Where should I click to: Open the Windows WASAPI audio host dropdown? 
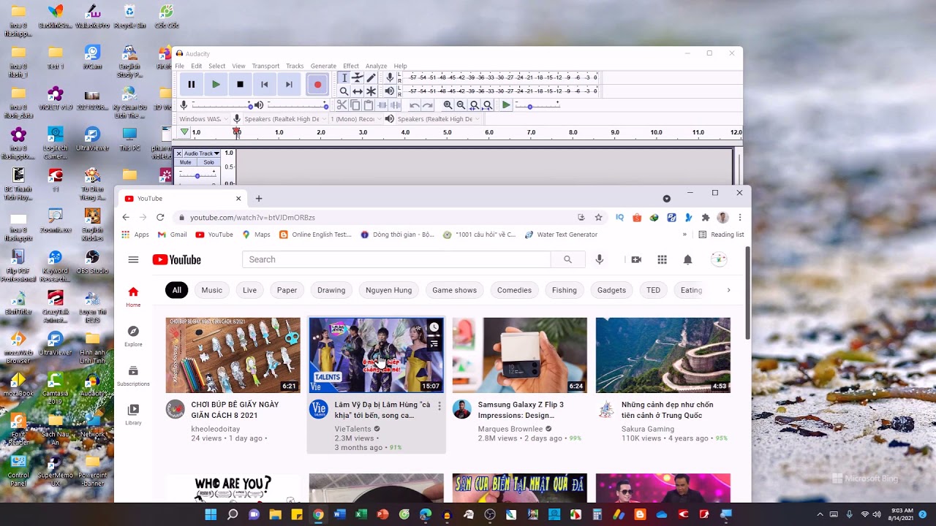click(x=203, y=118)
